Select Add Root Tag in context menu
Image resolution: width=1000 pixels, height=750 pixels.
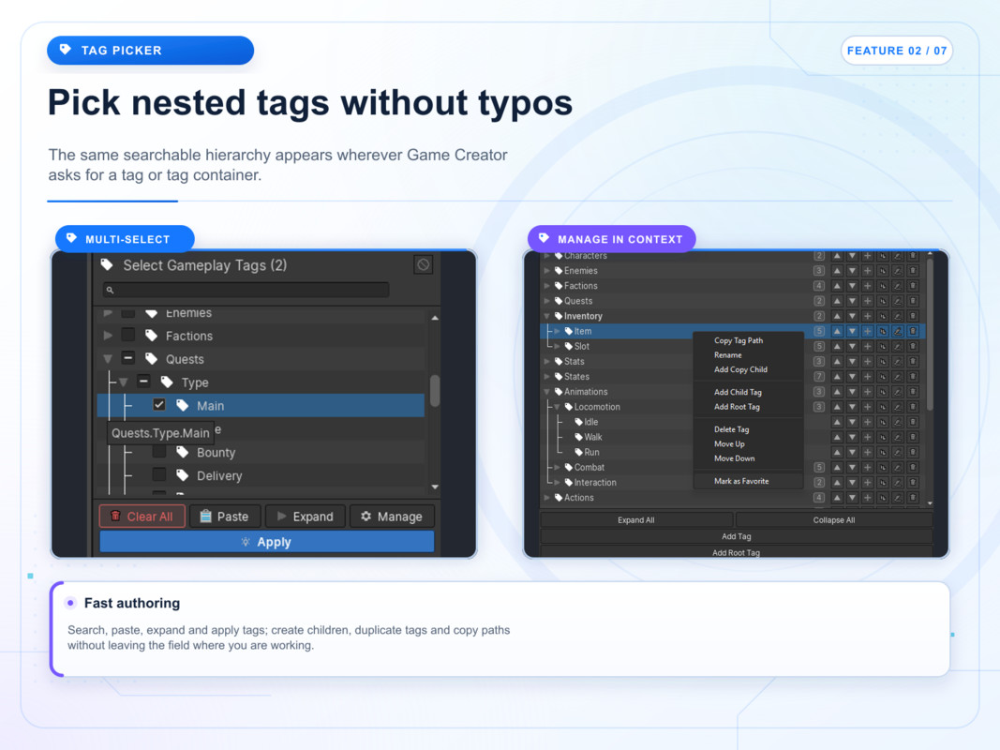tap(737, 407)
